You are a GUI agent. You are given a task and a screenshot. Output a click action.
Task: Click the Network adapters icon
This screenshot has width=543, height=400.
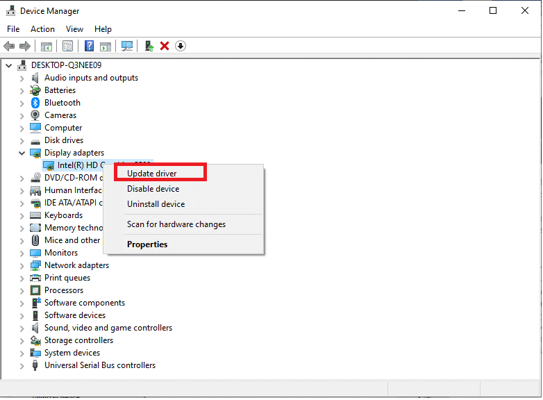(x=35, y=265)
